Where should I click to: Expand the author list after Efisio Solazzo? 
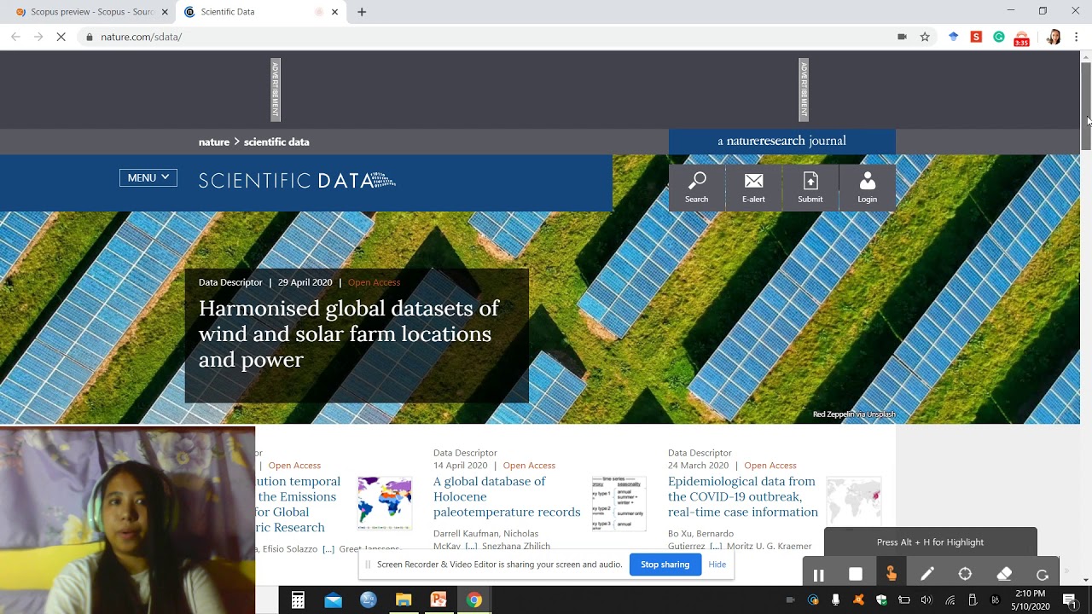coord(328,549)
